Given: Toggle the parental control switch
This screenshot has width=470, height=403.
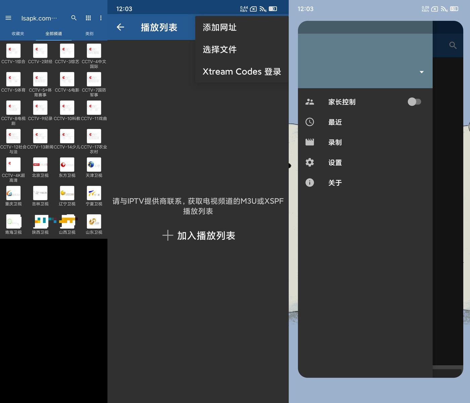Looking at the screenshot, I should [414, 102].
